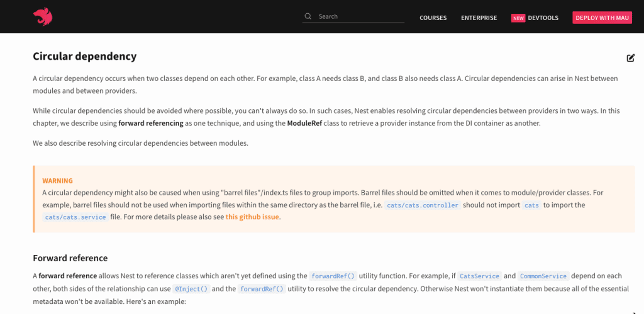The width and height of the screenshot is (644, 314).
Task: Click the standalone 'cats' code snippet
Action: 532,205
